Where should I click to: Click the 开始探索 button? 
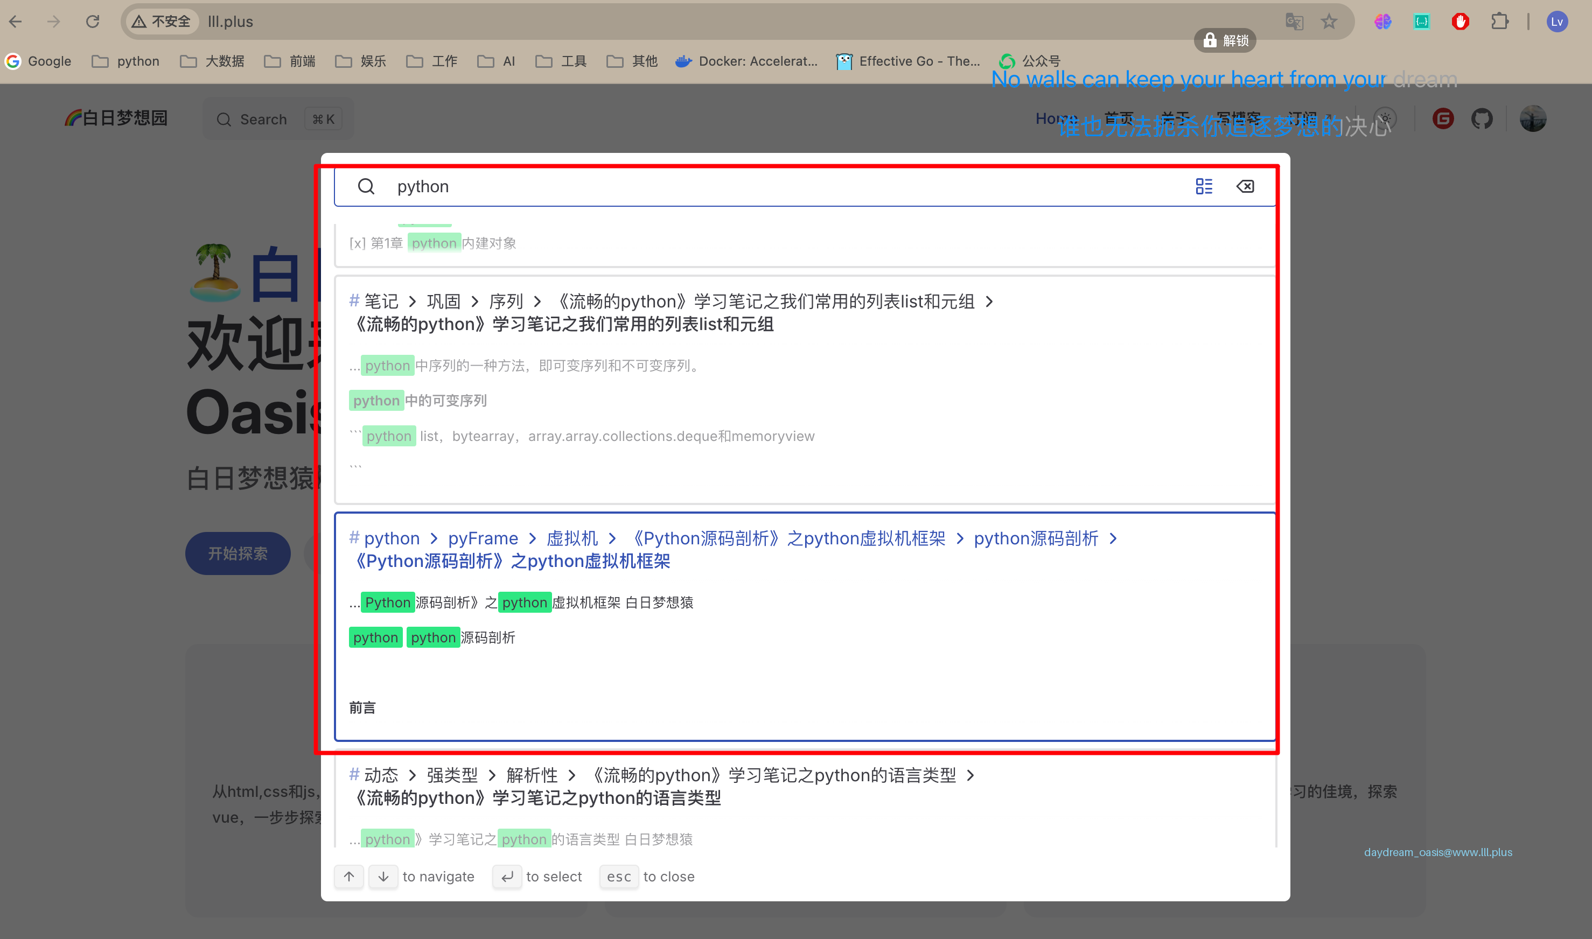click(238, 553)
